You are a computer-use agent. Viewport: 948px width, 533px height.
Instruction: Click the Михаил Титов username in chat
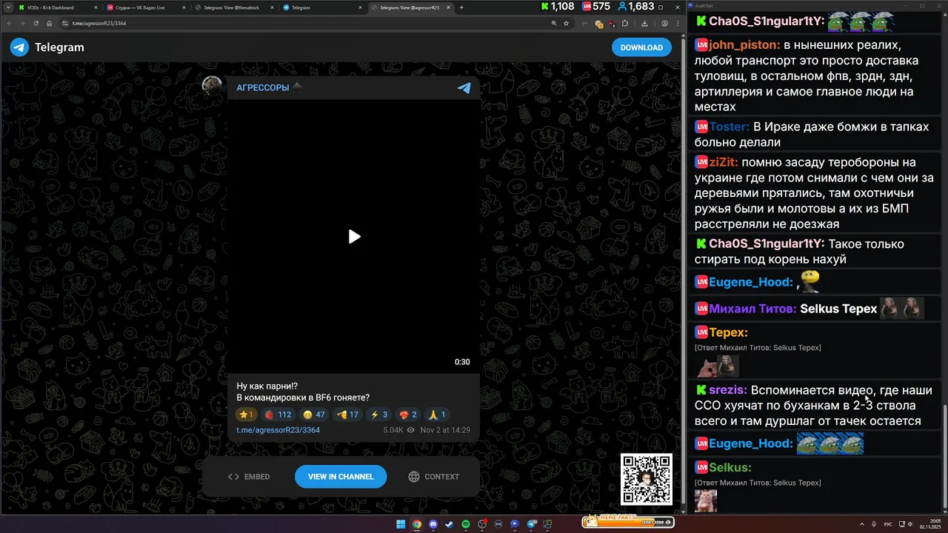pos(752,309)
